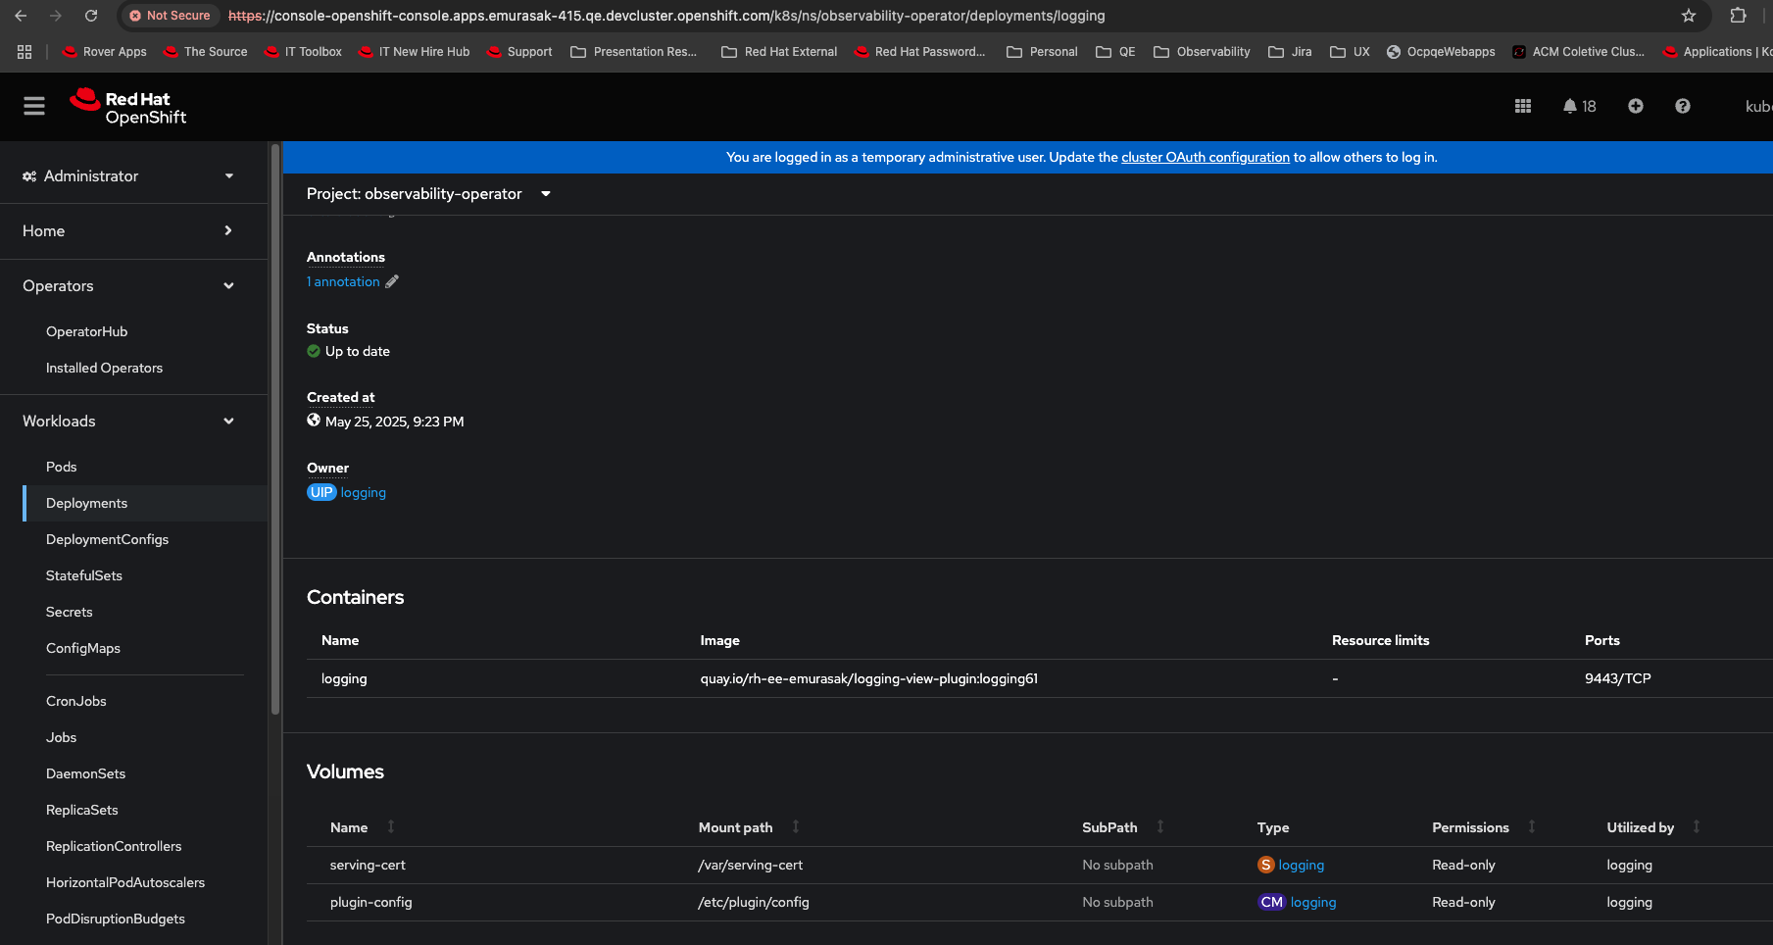The width and height of the screenshot is (1773, 945).
Task: Bookmark this page with the star
Action: point(1689,16)
